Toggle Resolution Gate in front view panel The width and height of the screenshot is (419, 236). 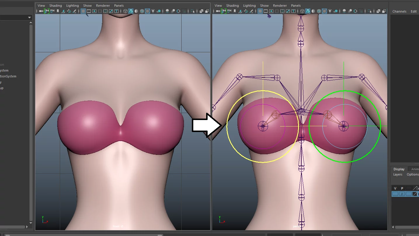pyautogui.click(x=94, y=11)
